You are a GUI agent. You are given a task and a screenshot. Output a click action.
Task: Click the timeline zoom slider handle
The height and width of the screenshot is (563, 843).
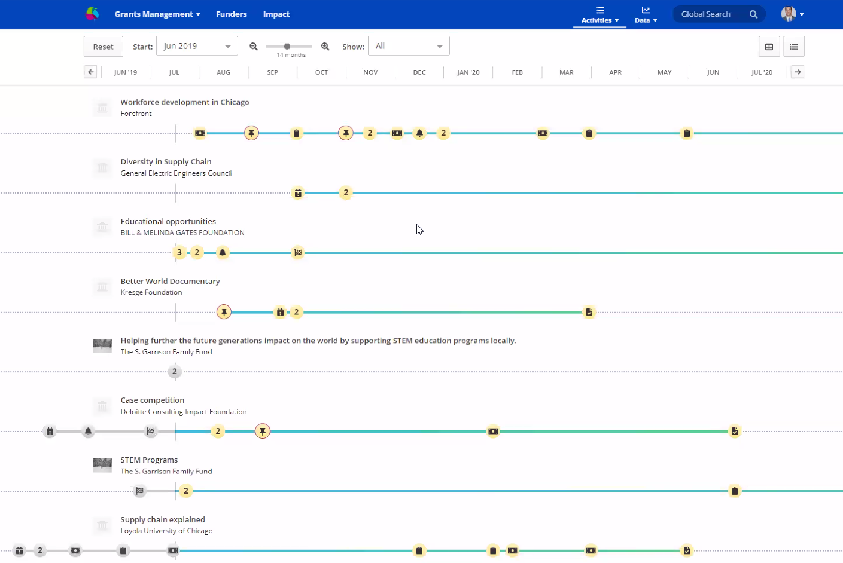point(287,47)
